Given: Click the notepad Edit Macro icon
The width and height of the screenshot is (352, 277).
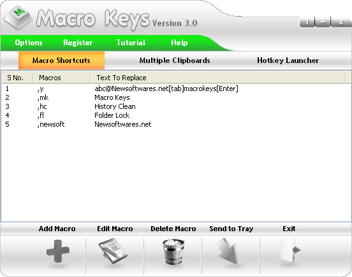Looking at the screenshot, I should pyautogui.click(x=113, y=251).
